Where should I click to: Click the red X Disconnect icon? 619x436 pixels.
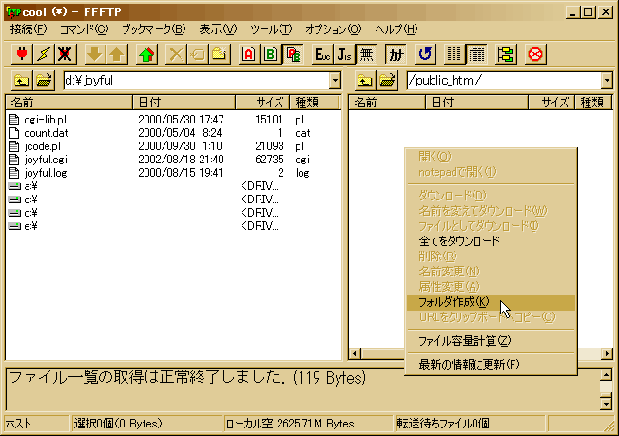65,54
